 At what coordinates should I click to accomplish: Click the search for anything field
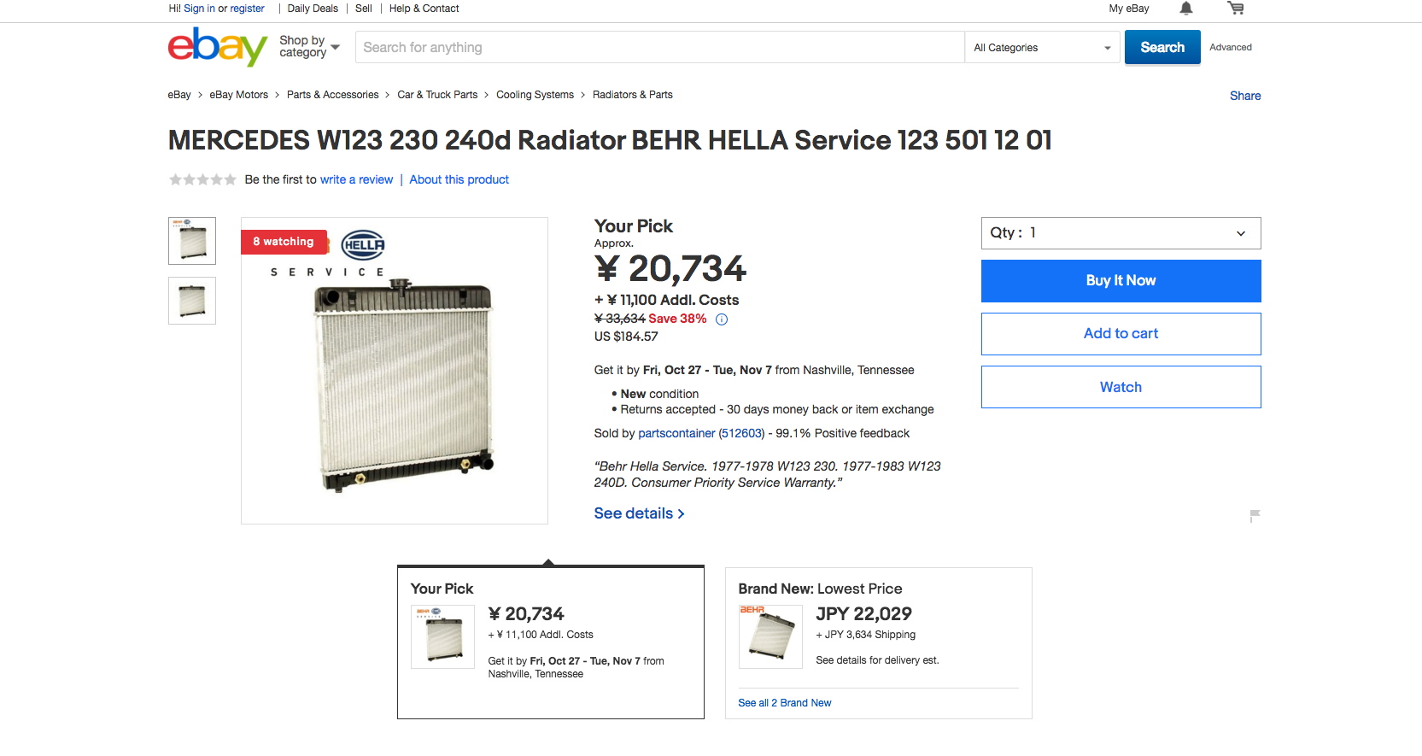[659, 48]
